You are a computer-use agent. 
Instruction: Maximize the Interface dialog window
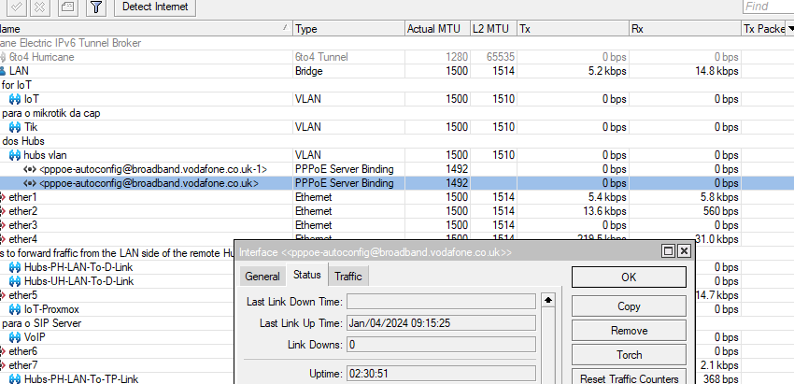669,251
